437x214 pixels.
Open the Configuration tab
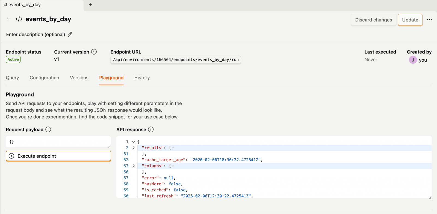point(45,78)
